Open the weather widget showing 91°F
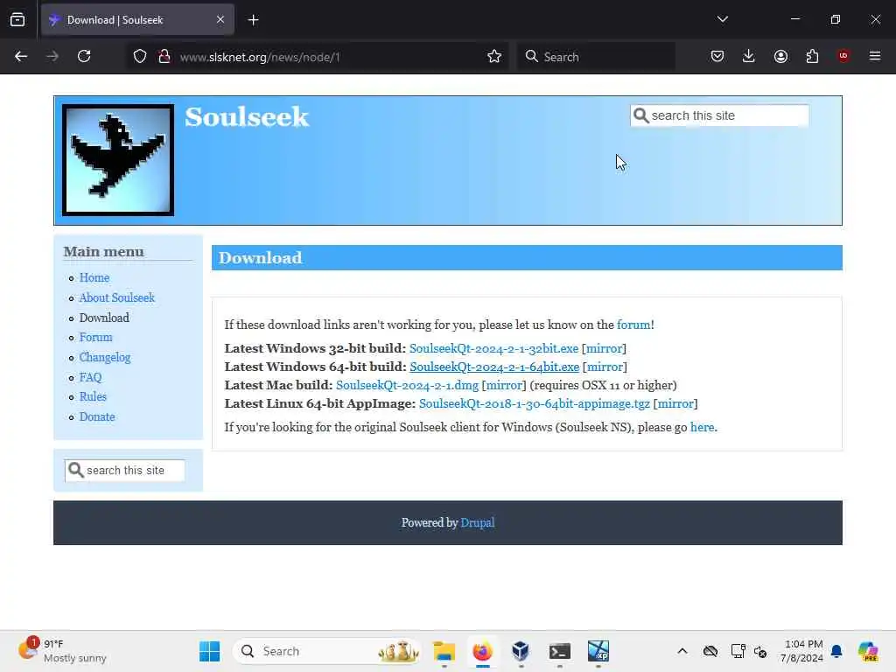 pyautogui.click(x=63, y=651)
